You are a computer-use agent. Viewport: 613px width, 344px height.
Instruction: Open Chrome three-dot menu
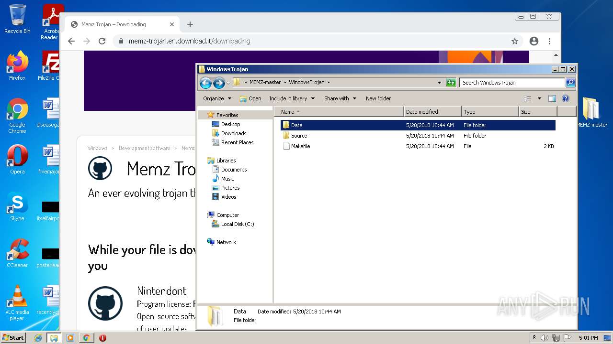[549, 41]
